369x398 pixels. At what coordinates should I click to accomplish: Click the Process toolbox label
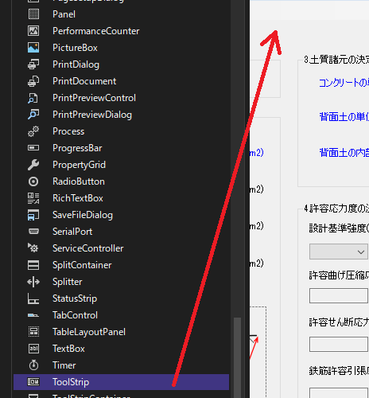(68, 131)
